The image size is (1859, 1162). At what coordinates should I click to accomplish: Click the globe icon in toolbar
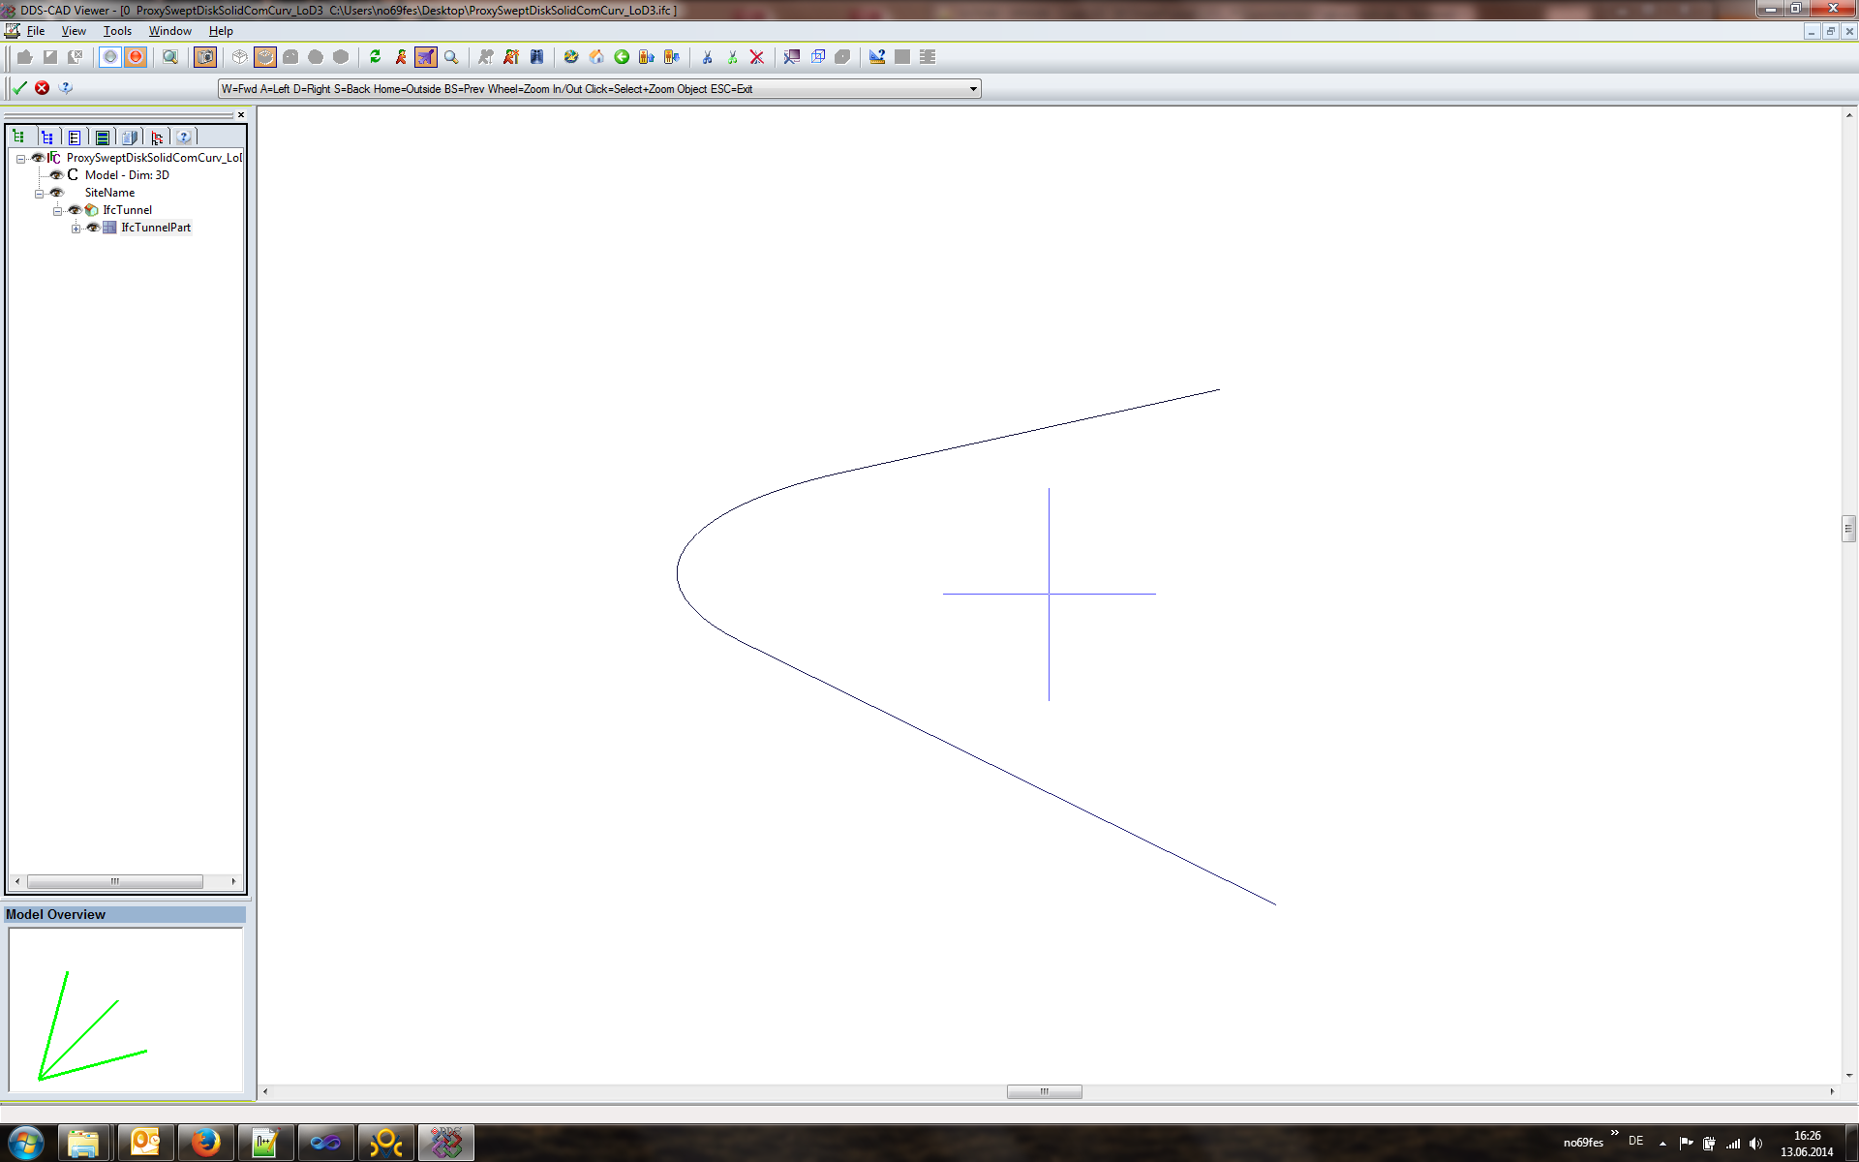(571, 57)
